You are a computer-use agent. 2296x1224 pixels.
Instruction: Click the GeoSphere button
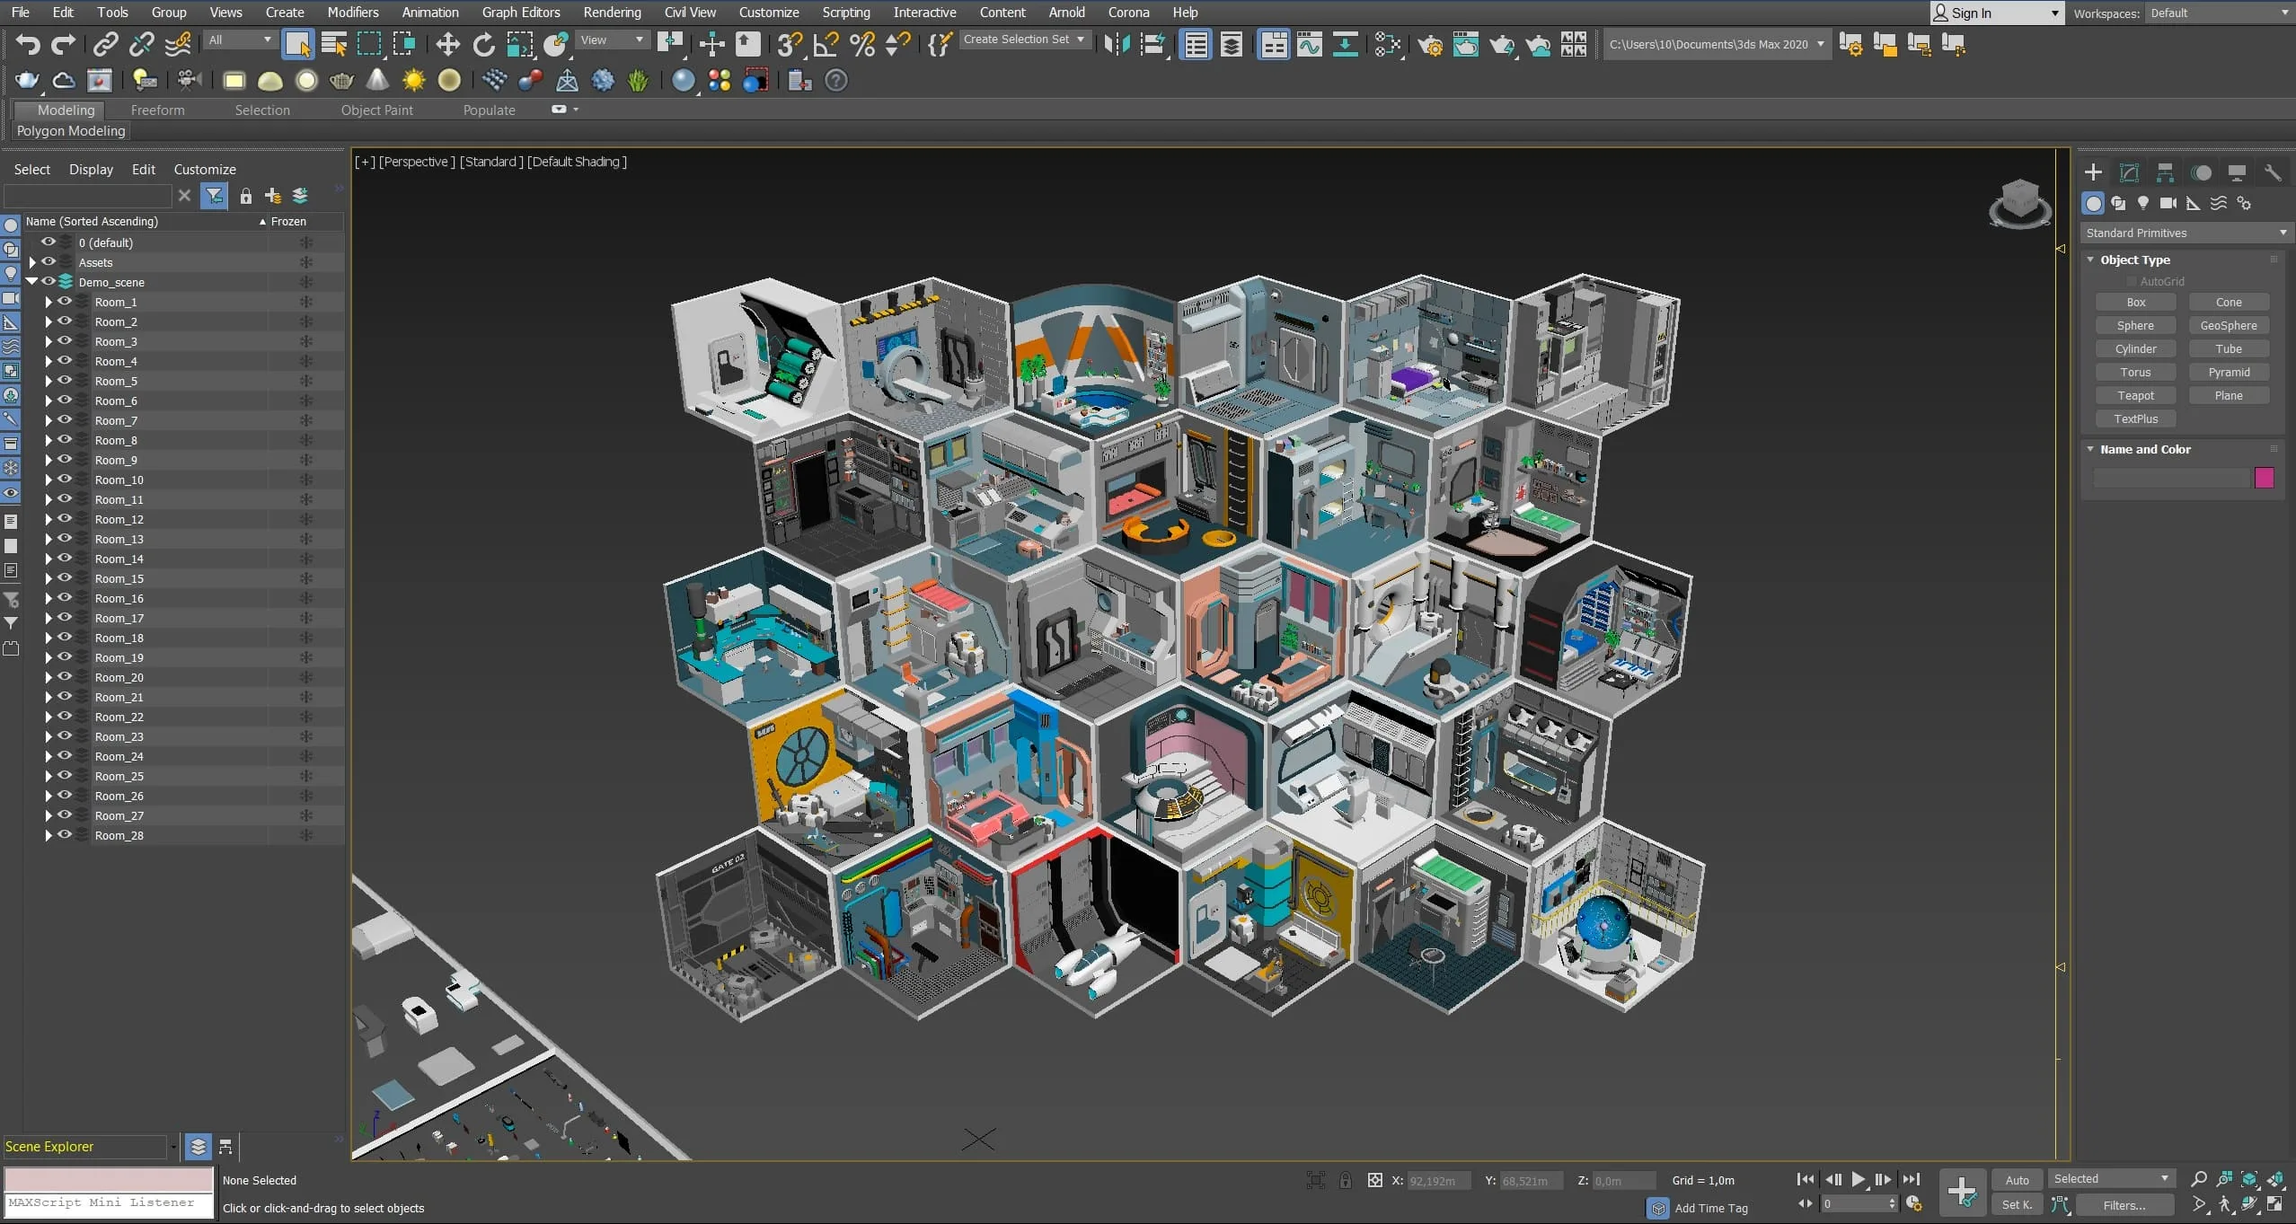point(2228,325)
